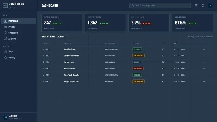Open Ridge Campus East project
The height and width of the screenshot is (122, 217).
72,82
